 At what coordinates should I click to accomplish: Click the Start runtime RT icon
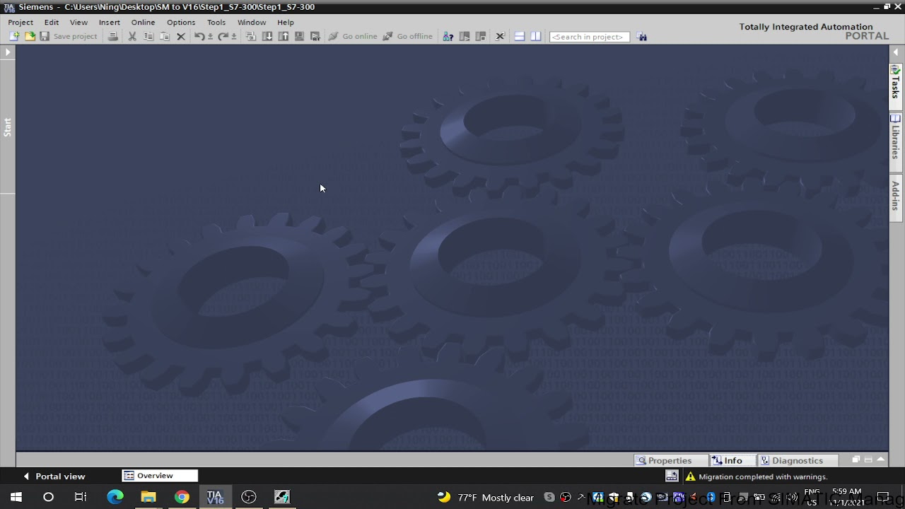[x=315, y=36]
